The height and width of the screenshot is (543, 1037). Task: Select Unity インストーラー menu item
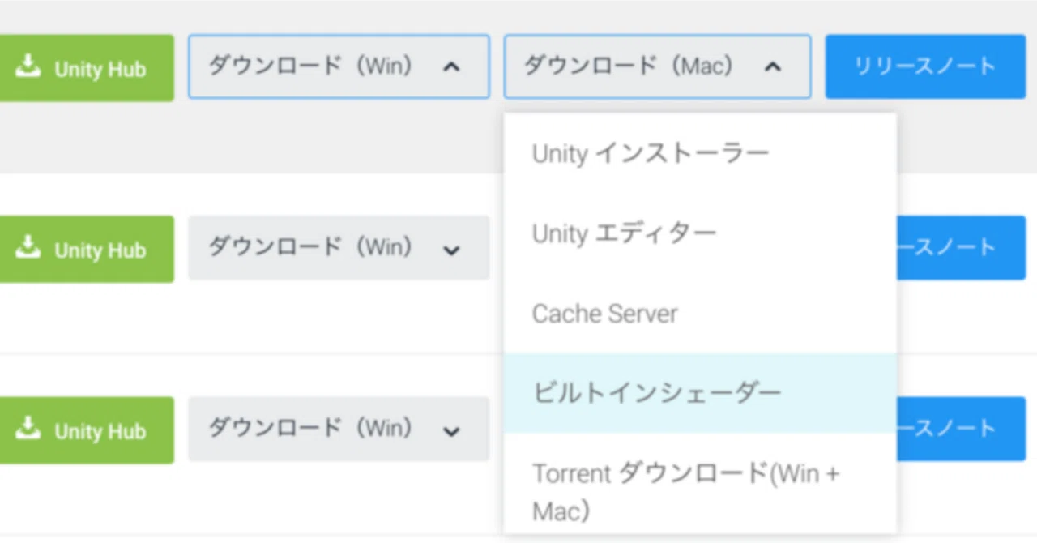[x=700, y=152]
